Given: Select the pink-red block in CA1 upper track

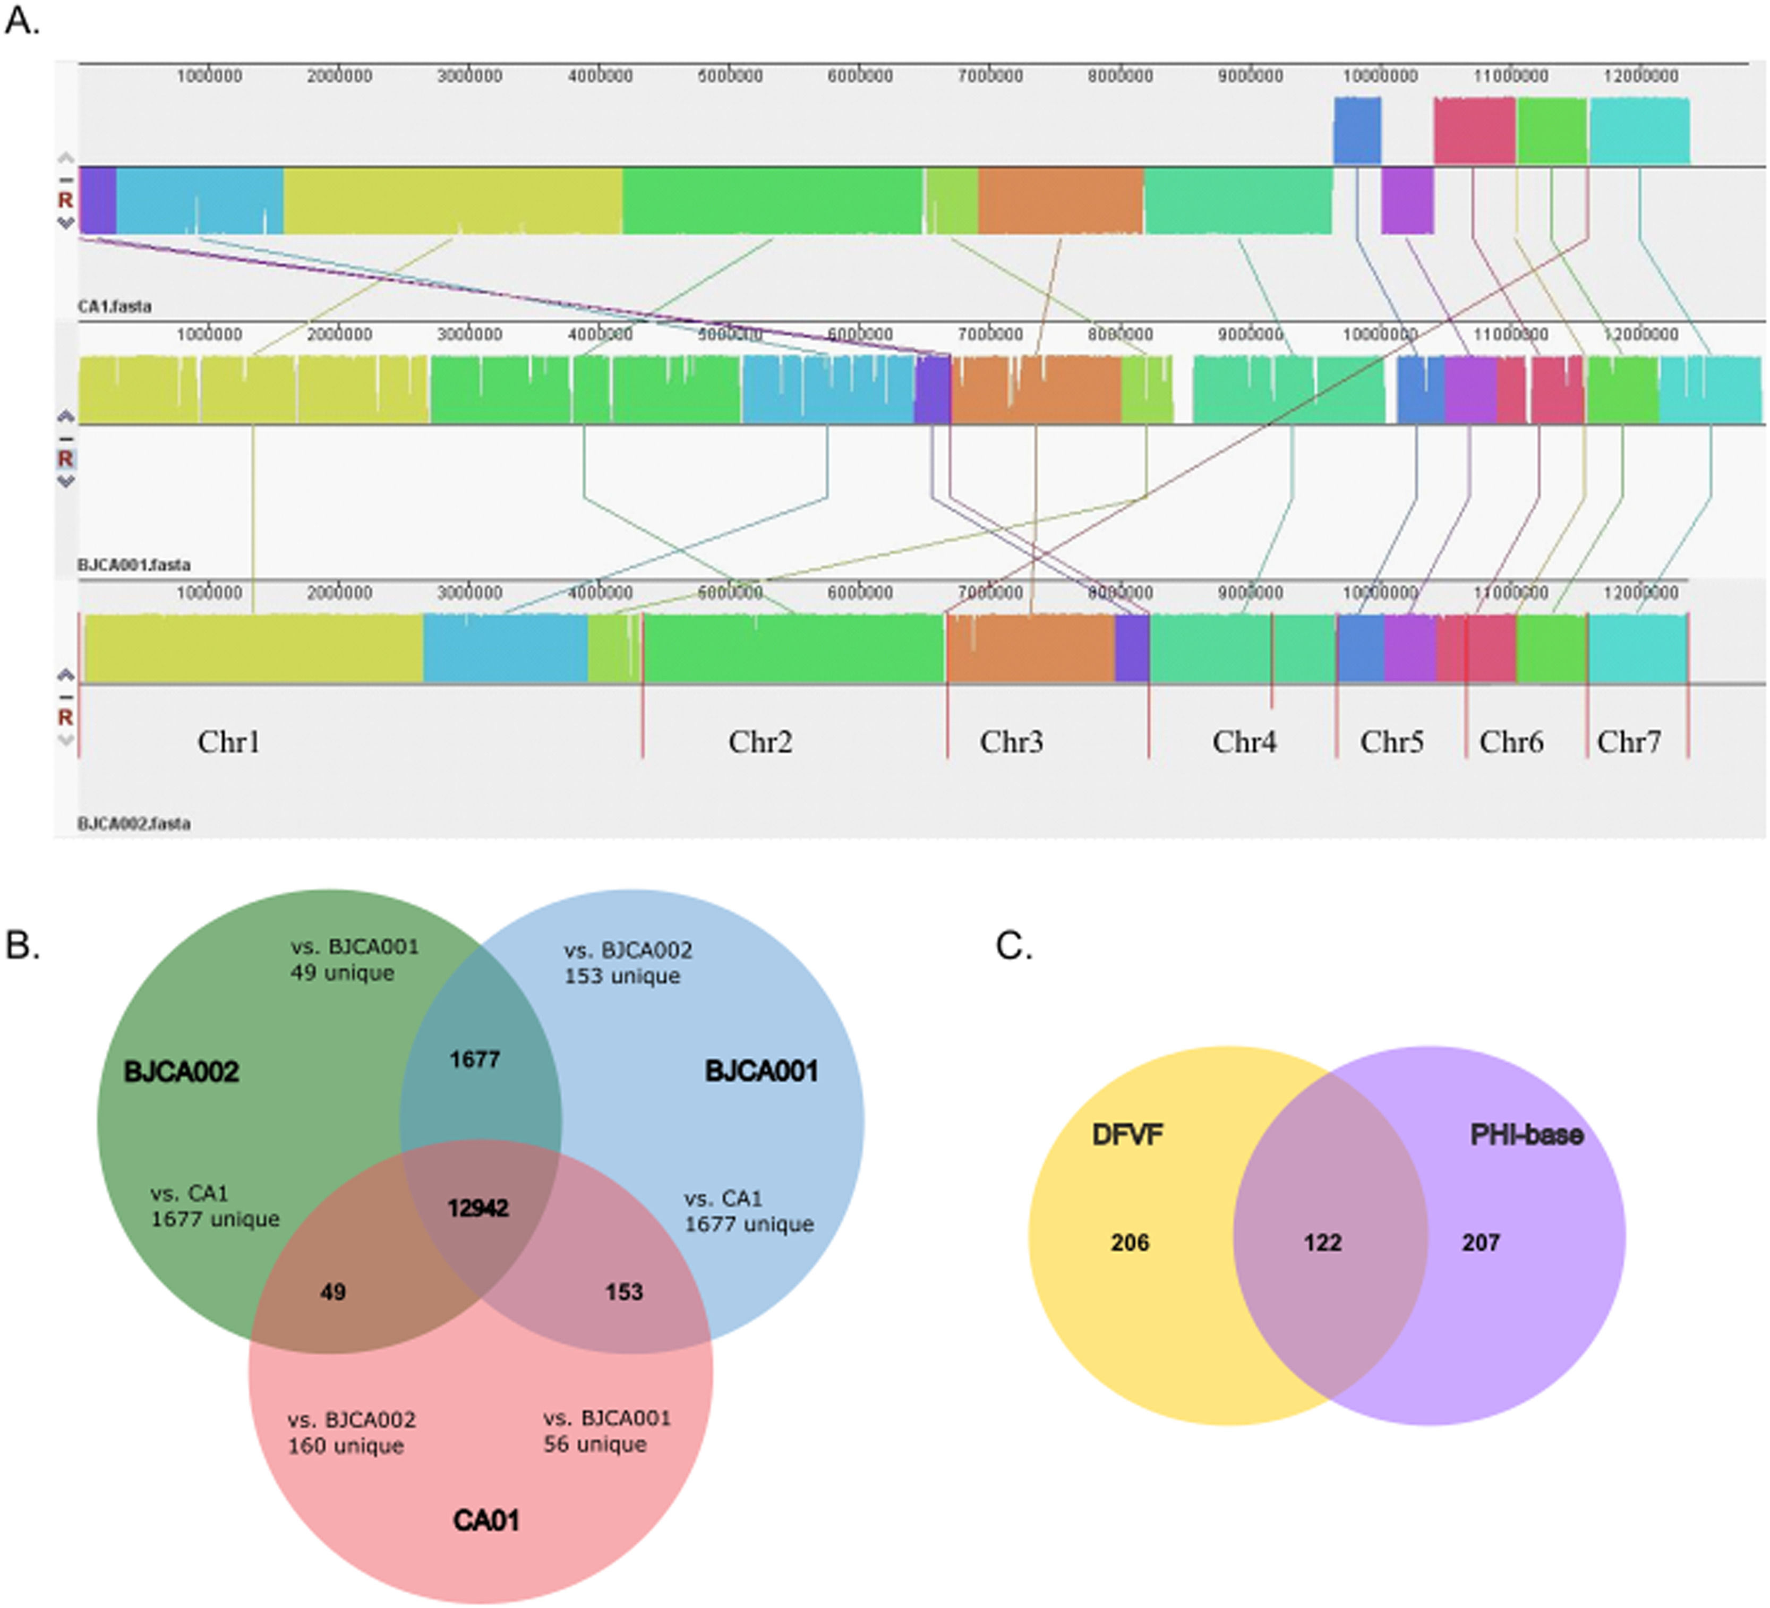Looking at the screenshot, I should point(1474,131).
